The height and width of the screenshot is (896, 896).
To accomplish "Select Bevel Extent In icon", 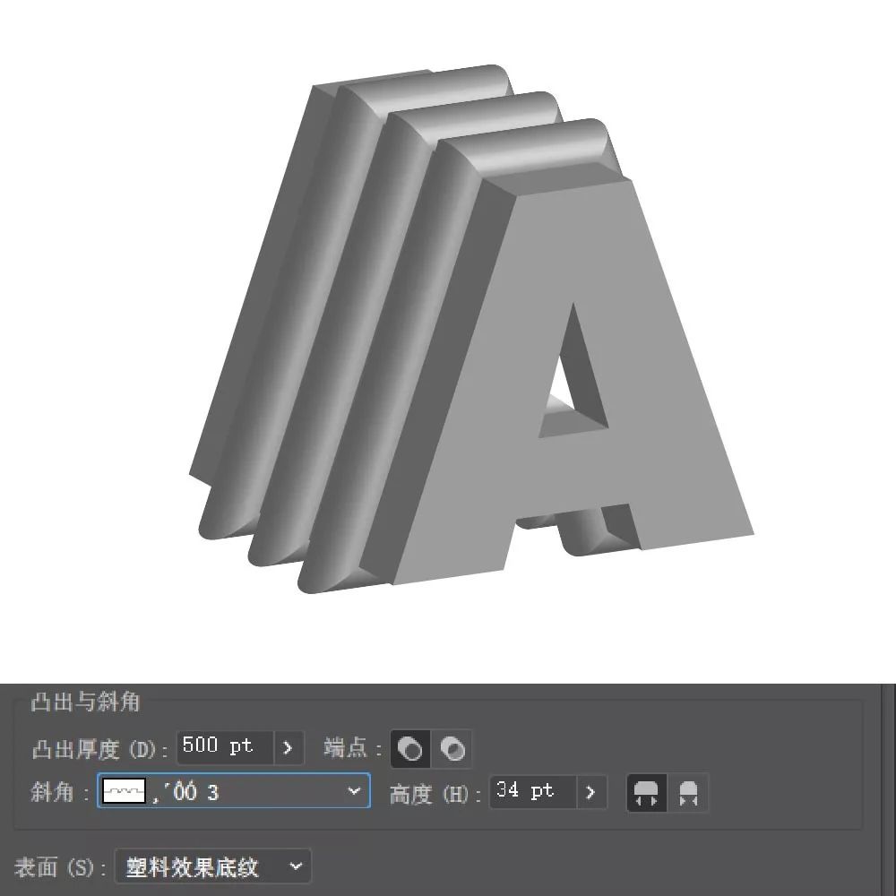I will click(x=688, y=793).
